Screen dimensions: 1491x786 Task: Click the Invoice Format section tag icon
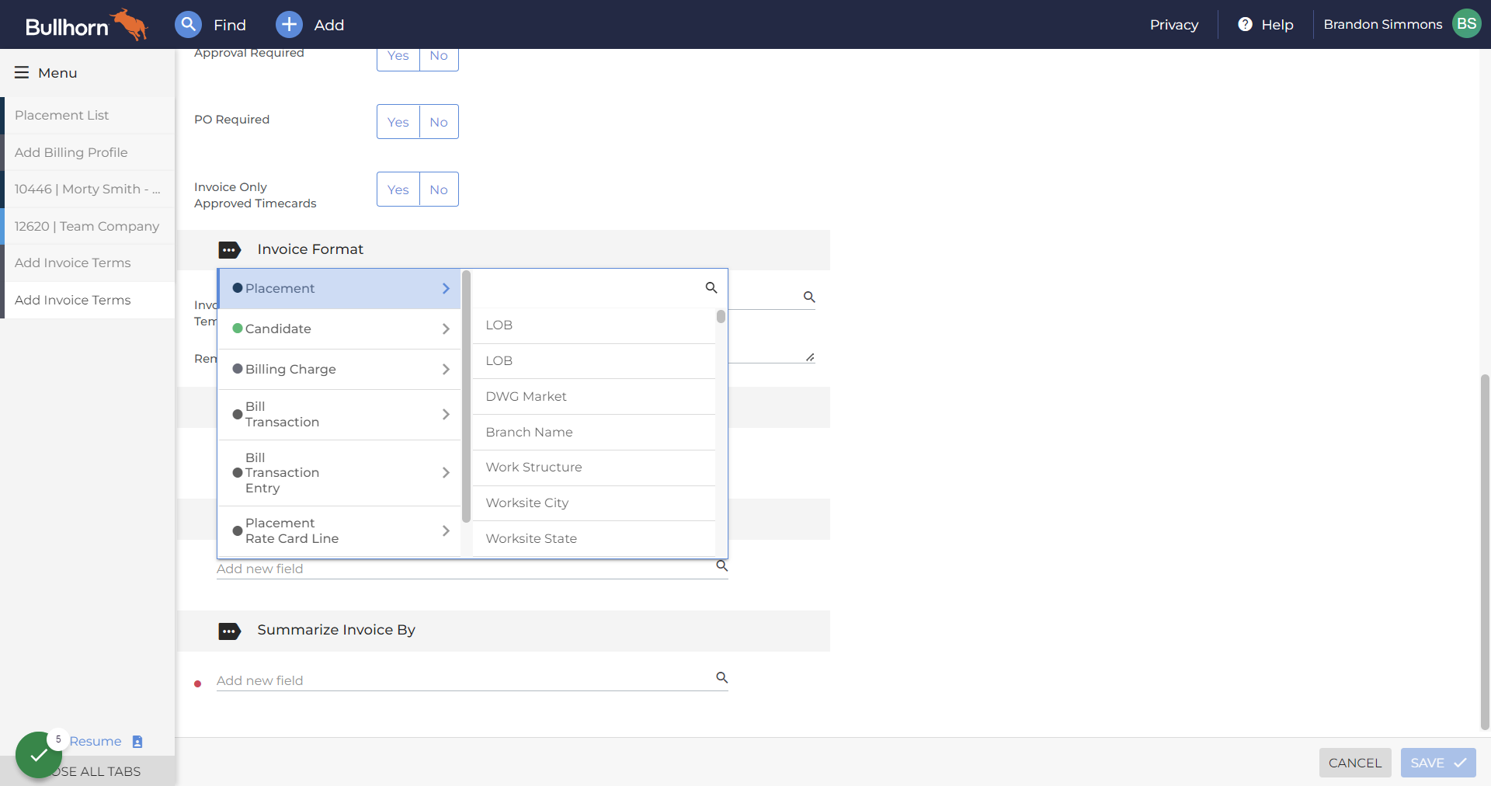click(x=229, y=250)
